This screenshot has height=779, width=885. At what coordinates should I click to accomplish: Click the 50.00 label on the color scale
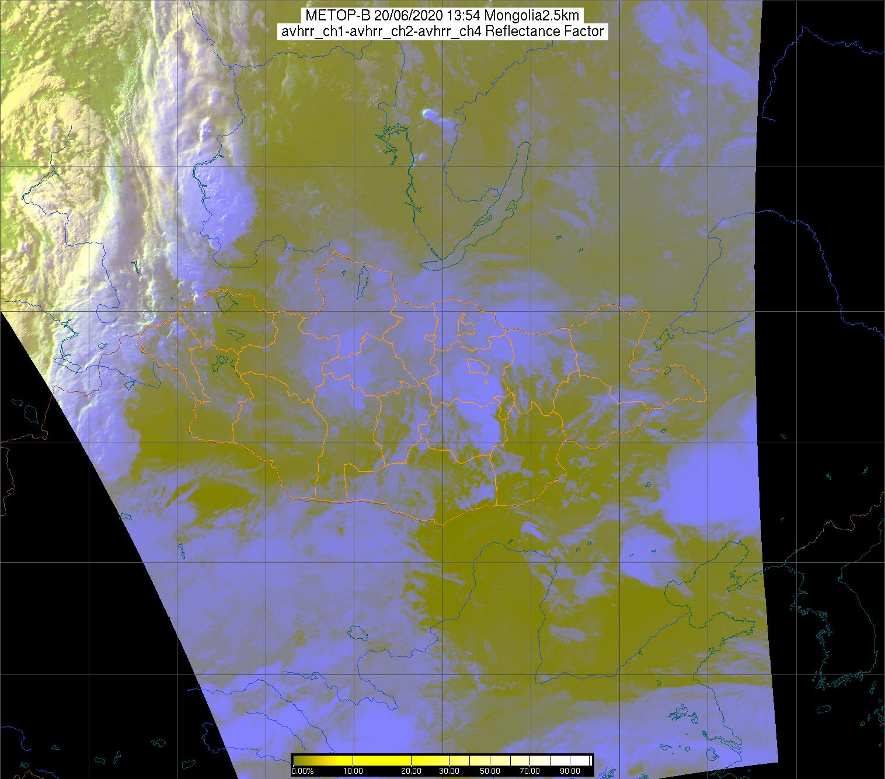490,771
